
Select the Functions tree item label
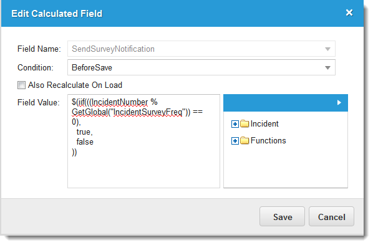(268, 140)
